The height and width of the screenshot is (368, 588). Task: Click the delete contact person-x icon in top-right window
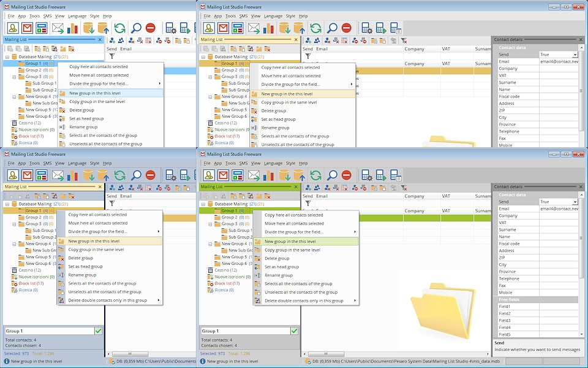click(x=327, y=40)
